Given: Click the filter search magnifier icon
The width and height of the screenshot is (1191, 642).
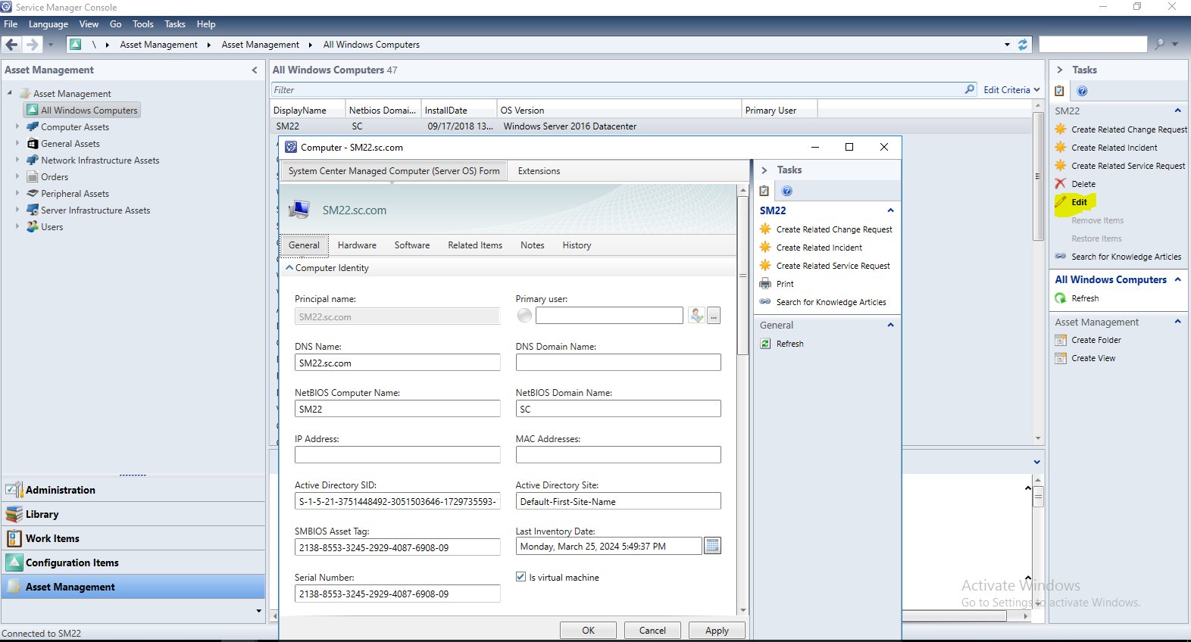Looking at the screenshot, I should [x=970, y=89].
